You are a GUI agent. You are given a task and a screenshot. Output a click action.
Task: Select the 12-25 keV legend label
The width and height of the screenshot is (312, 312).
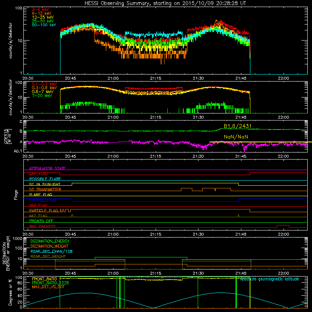point(43,17)
